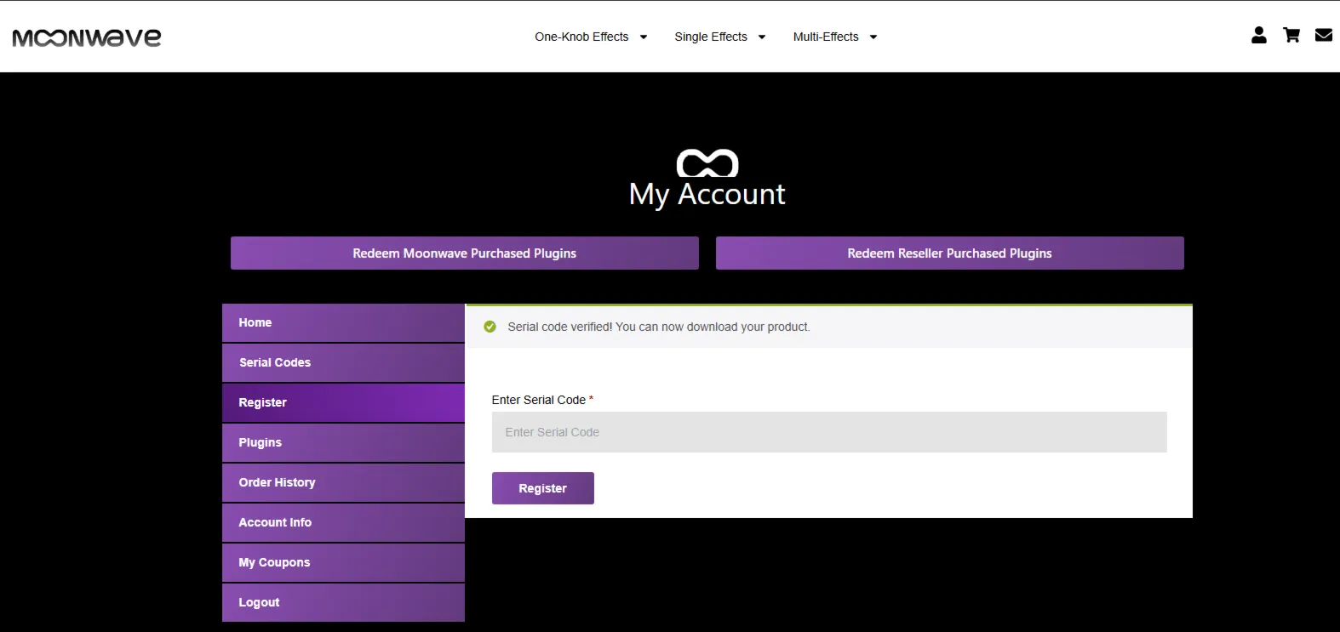Click the Moonwave logo
Screen dimensions: 1340x632
[87, 37]
